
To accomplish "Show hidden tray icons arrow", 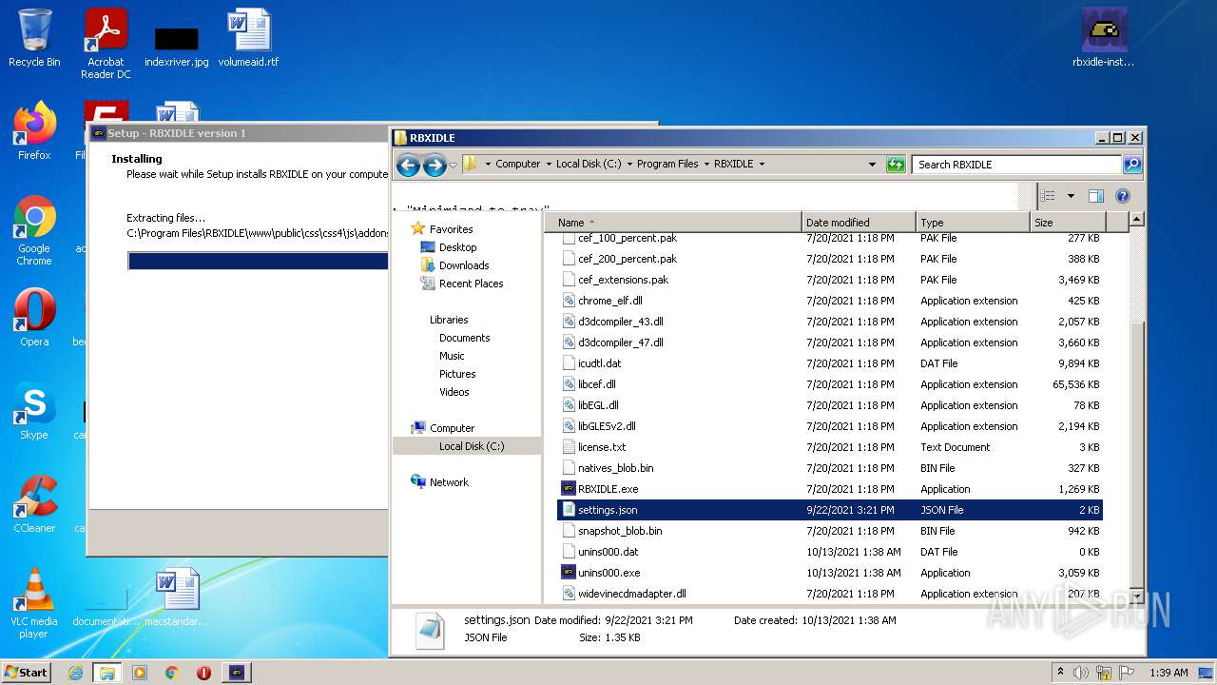I will 1060,673.
